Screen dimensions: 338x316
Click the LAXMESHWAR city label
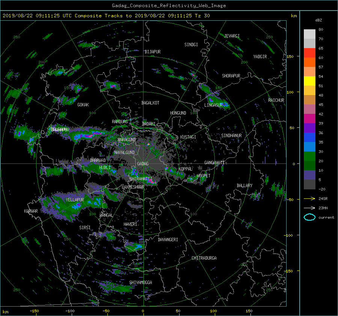pyautogui.click(x=133, y=187)
